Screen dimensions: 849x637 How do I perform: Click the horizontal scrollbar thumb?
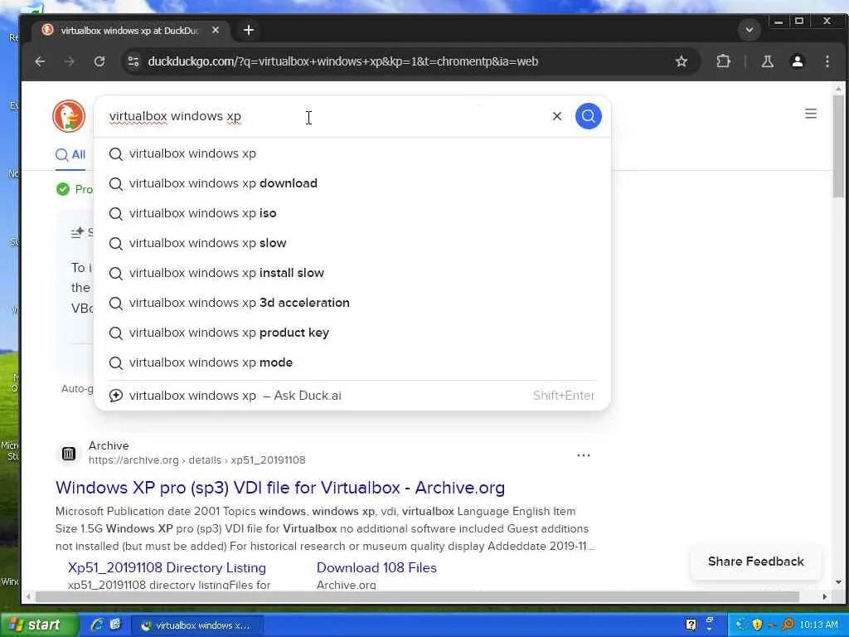[417, 596]
